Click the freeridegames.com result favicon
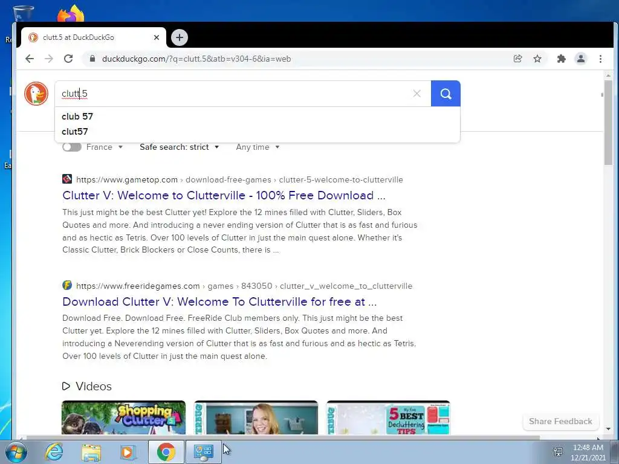The image size is (619, 464). point(67,285)
